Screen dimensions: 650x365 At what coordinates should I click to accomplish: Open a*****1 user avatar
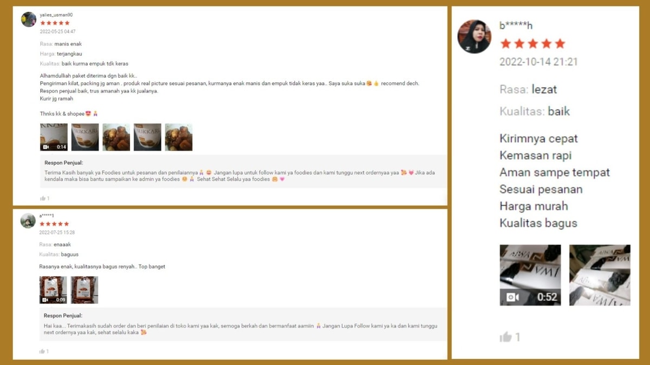point(28,221)
